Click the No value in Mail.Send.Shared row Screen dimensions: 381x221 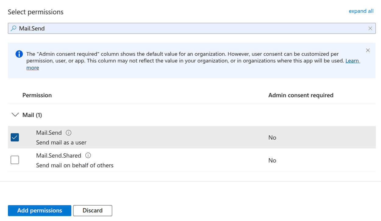272,160
